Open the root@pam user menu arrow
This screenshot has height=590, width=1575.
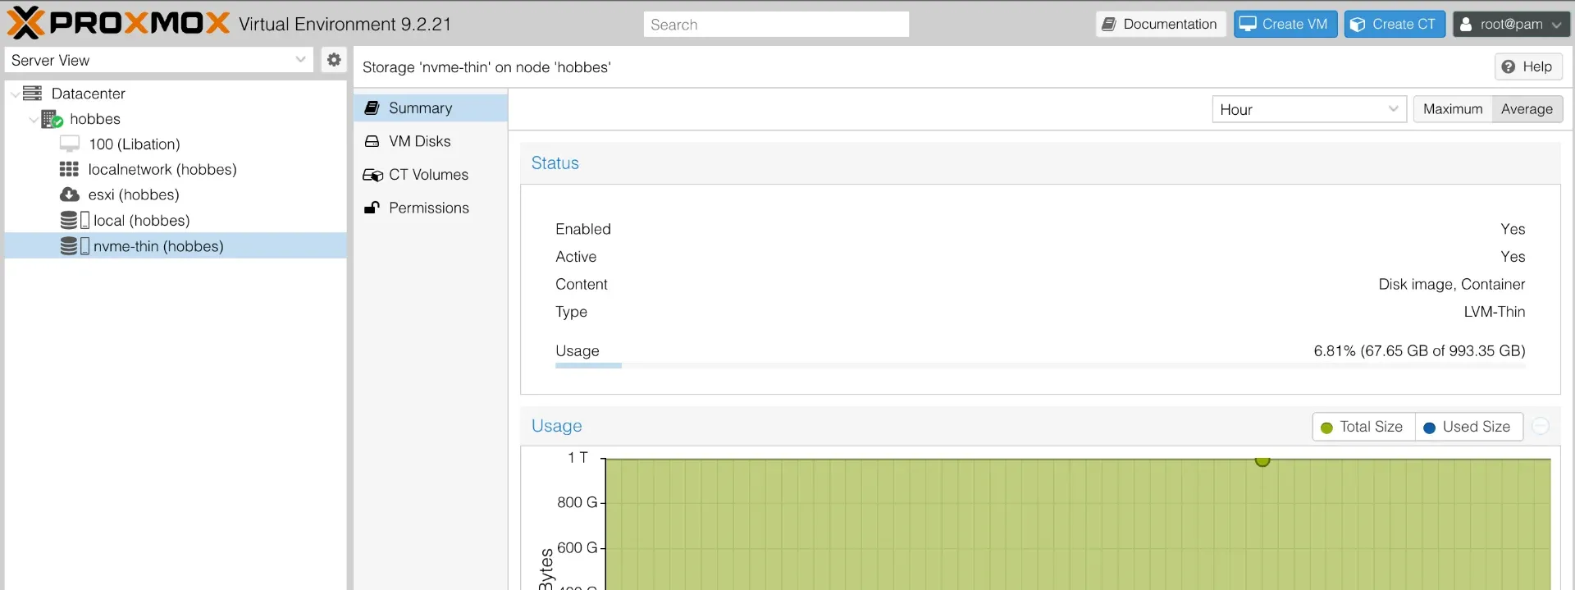1556,25
